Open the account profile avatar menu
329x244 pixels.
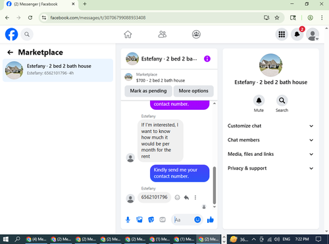click(313, 34)
